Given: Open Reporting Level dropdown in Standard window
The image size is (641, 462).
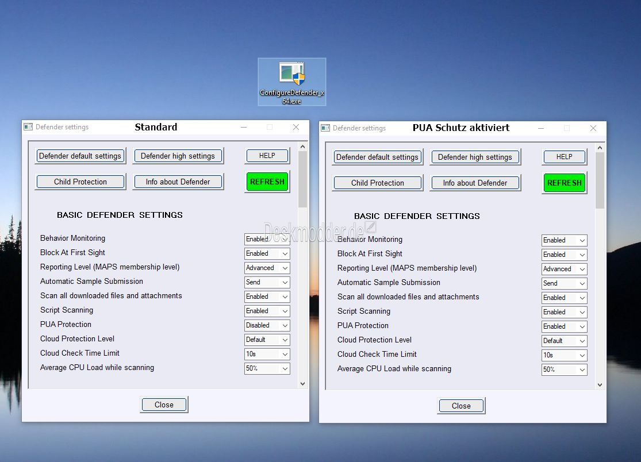Looking at the screenshot, I should tap(267, 268).
